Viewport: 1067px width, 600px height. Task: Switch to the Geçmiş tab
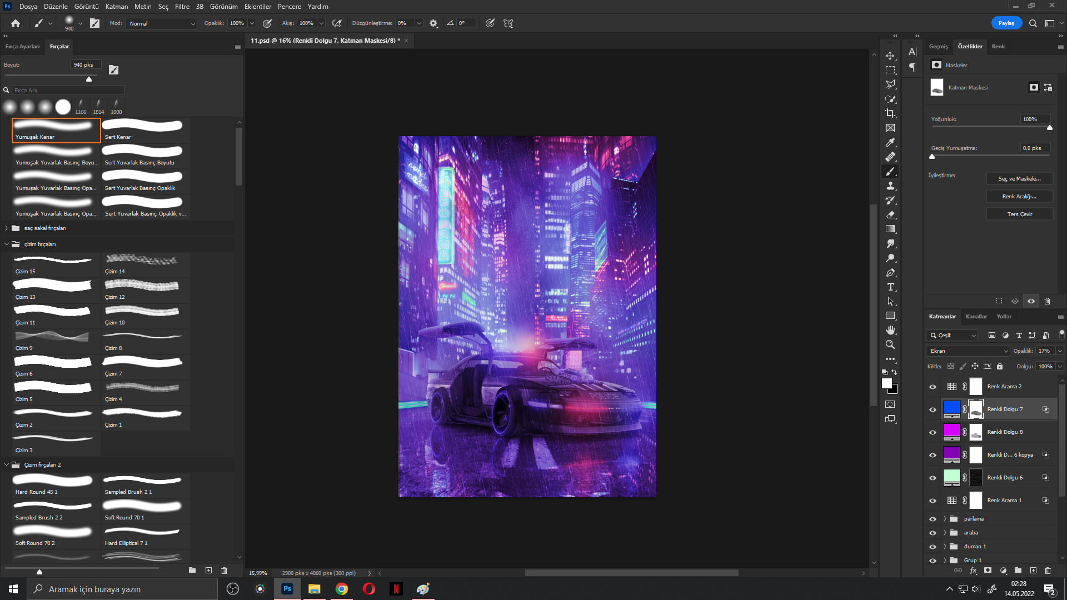(939, 47)
